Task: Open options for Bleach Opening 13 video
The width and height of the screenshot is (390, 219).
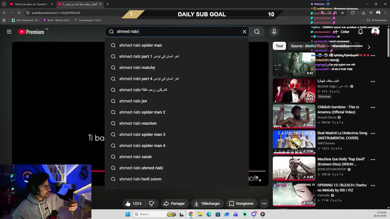Action: 373,186
